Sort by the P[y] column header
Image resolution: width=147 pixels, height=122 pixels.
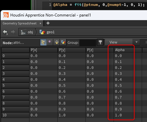pyautogui.click(x=72, y=50)
